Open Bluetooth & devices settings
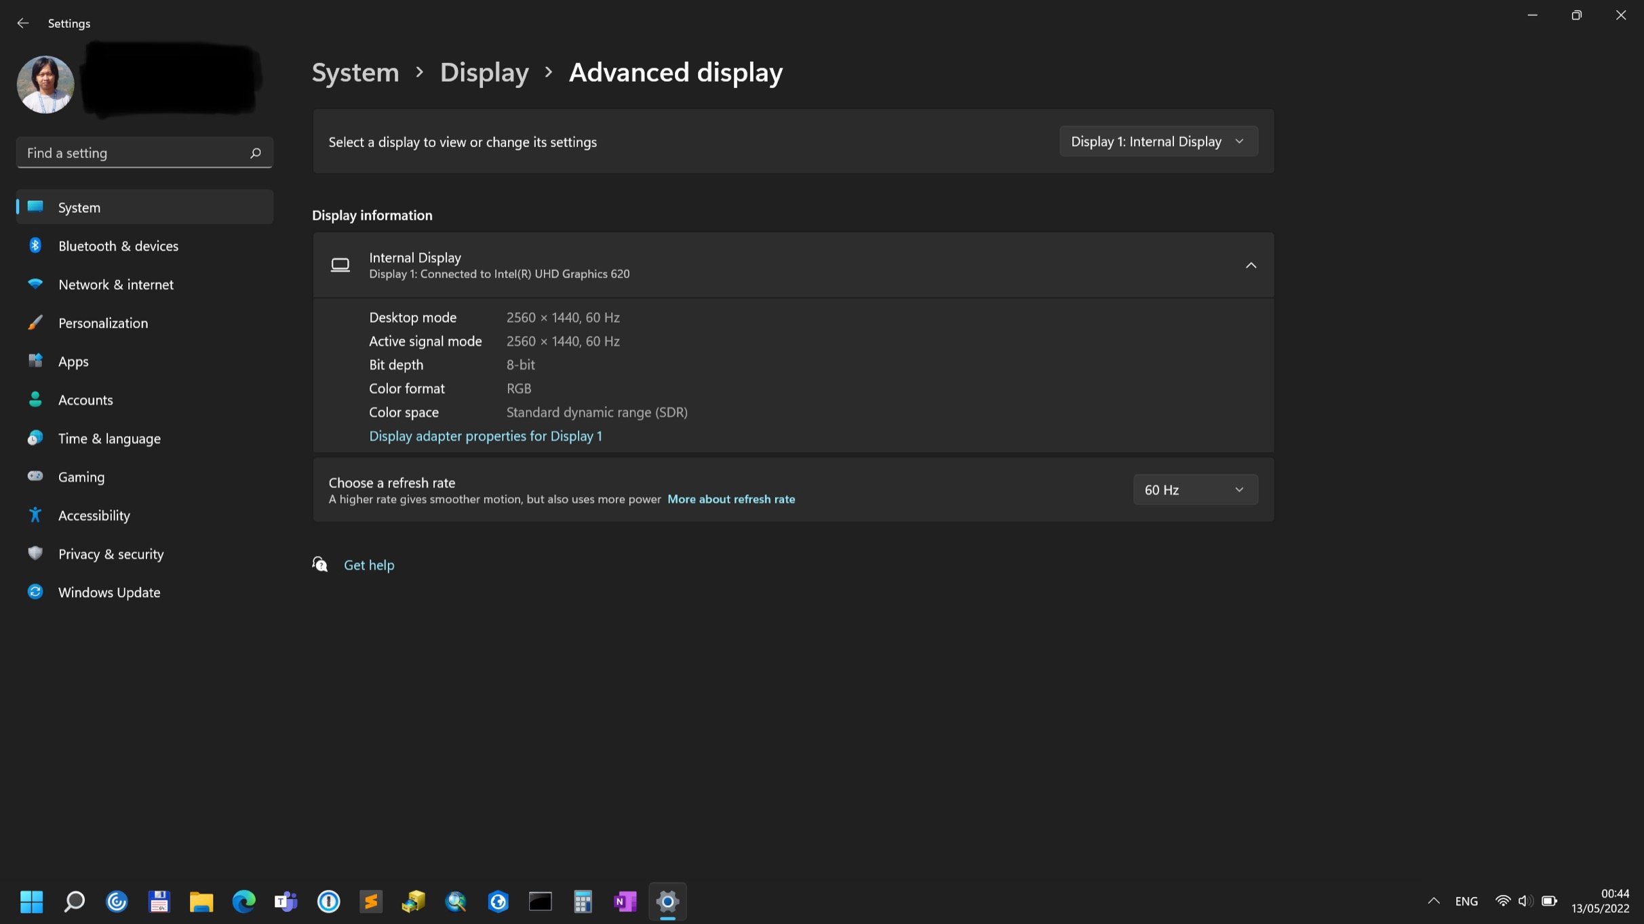This screenshot has width=1644, height=924. pos(144,245)
